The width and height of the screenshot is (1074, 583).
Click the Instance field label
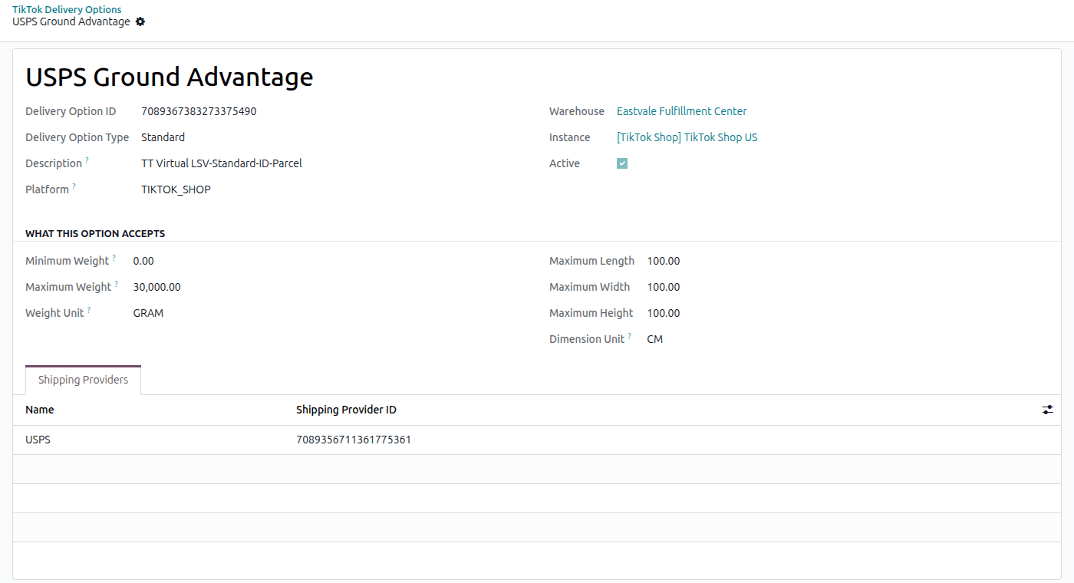point(570,137)
